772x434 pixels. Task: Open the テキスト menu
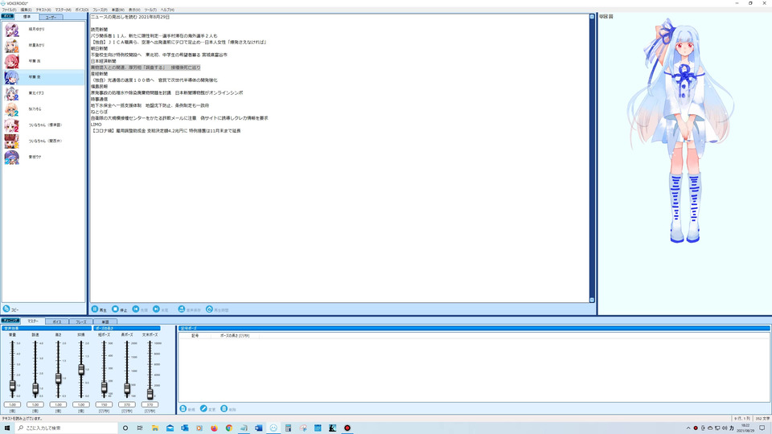43,10
